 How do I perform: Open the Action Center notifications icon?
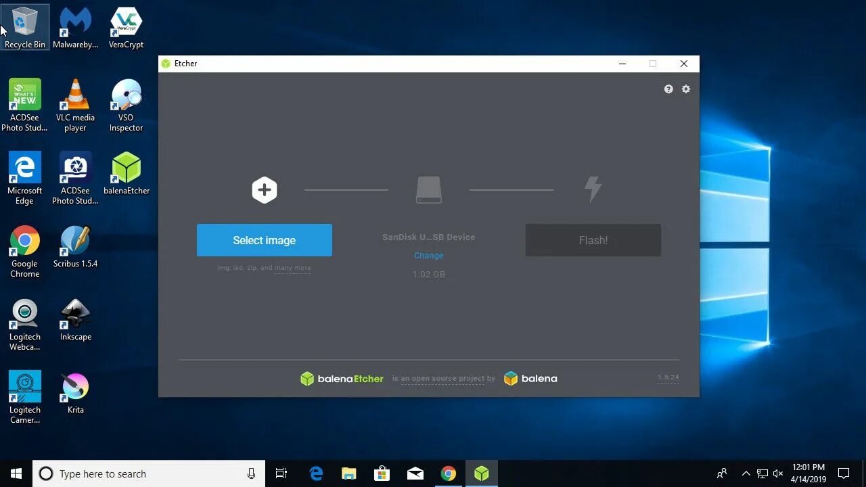pyautogui.click(x=844, y=473)
